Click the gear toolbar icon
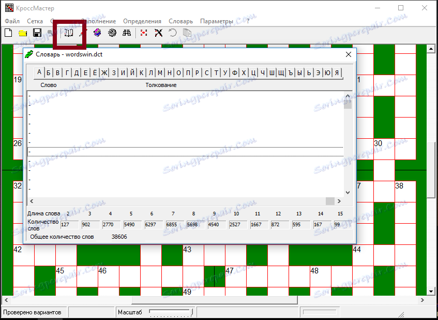The image size is (438, 320). (112, 33)
